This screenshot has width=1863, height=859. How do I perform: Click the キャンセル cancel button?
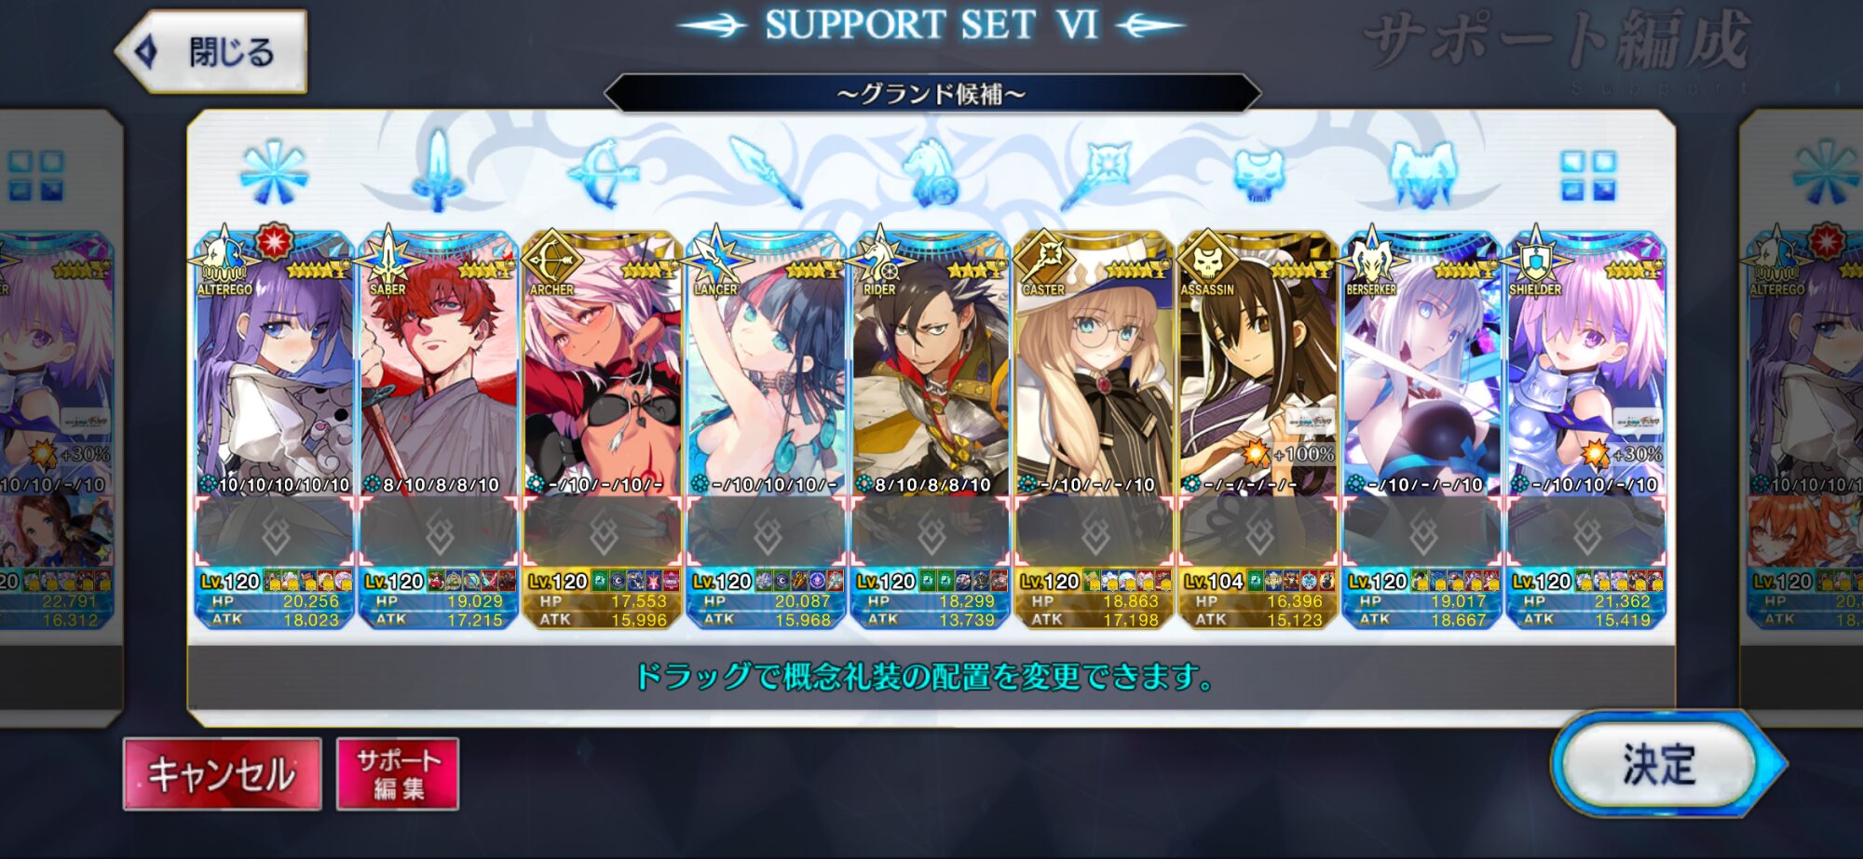tap(223, 774)
